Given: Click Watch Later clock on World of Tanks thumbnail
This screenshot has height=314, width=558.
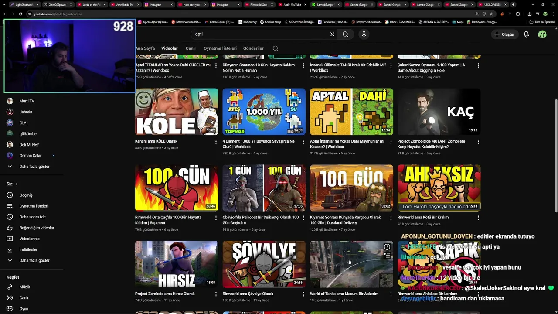Looking at the screenshot, I should coord(387,247).
